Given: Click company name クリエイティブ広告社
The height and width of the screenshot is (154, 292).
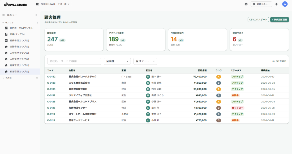Looking at the screenshot, I should pyautogui.click(x=80, y=95).
